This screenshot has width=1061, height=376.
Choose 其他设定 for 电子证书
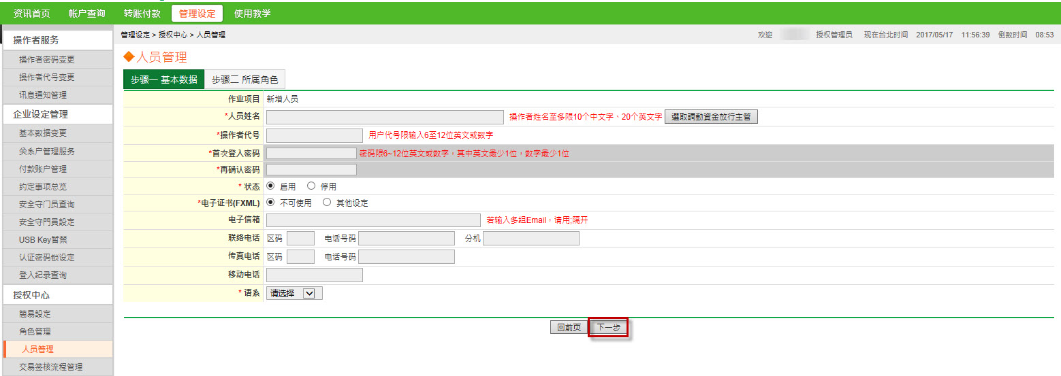coord(327,203)
